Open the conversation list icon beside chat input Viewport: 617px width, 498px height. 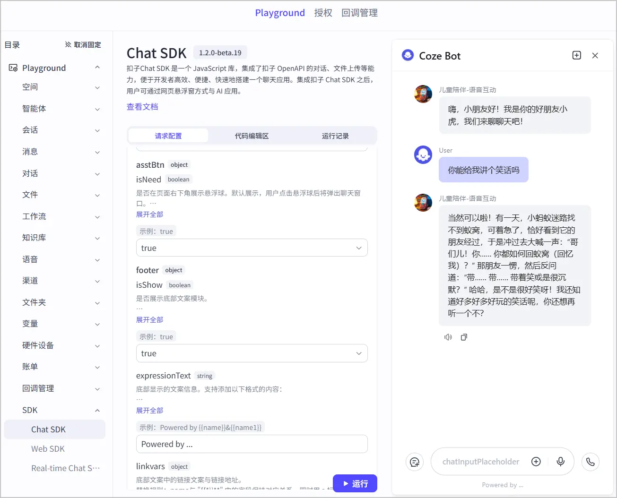coord(415,462)
